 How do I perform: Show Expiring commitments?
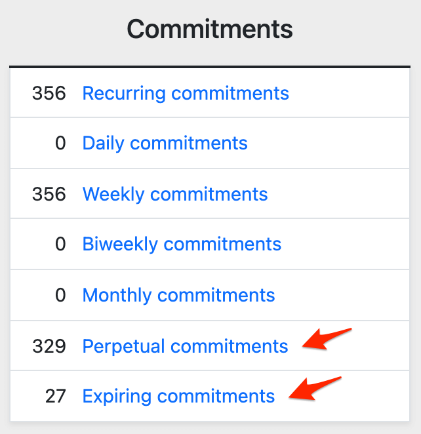pos(178,396)
